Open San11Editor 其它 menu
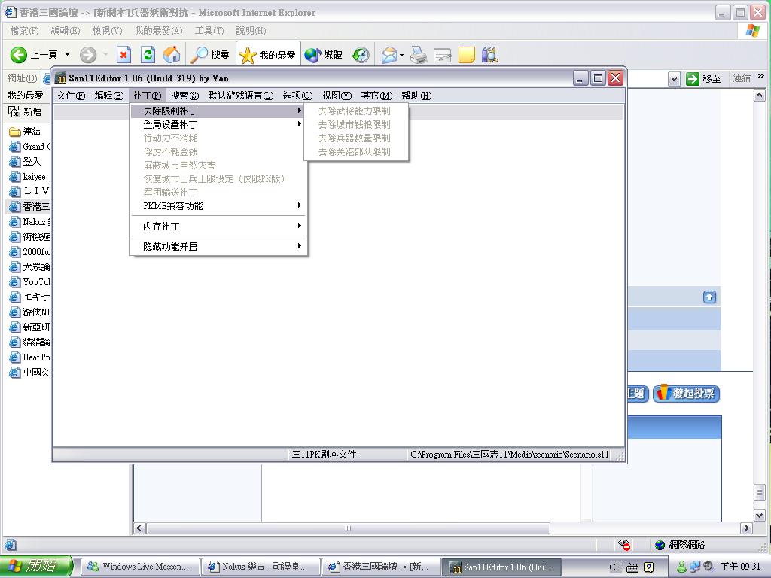 click(376, 96)
